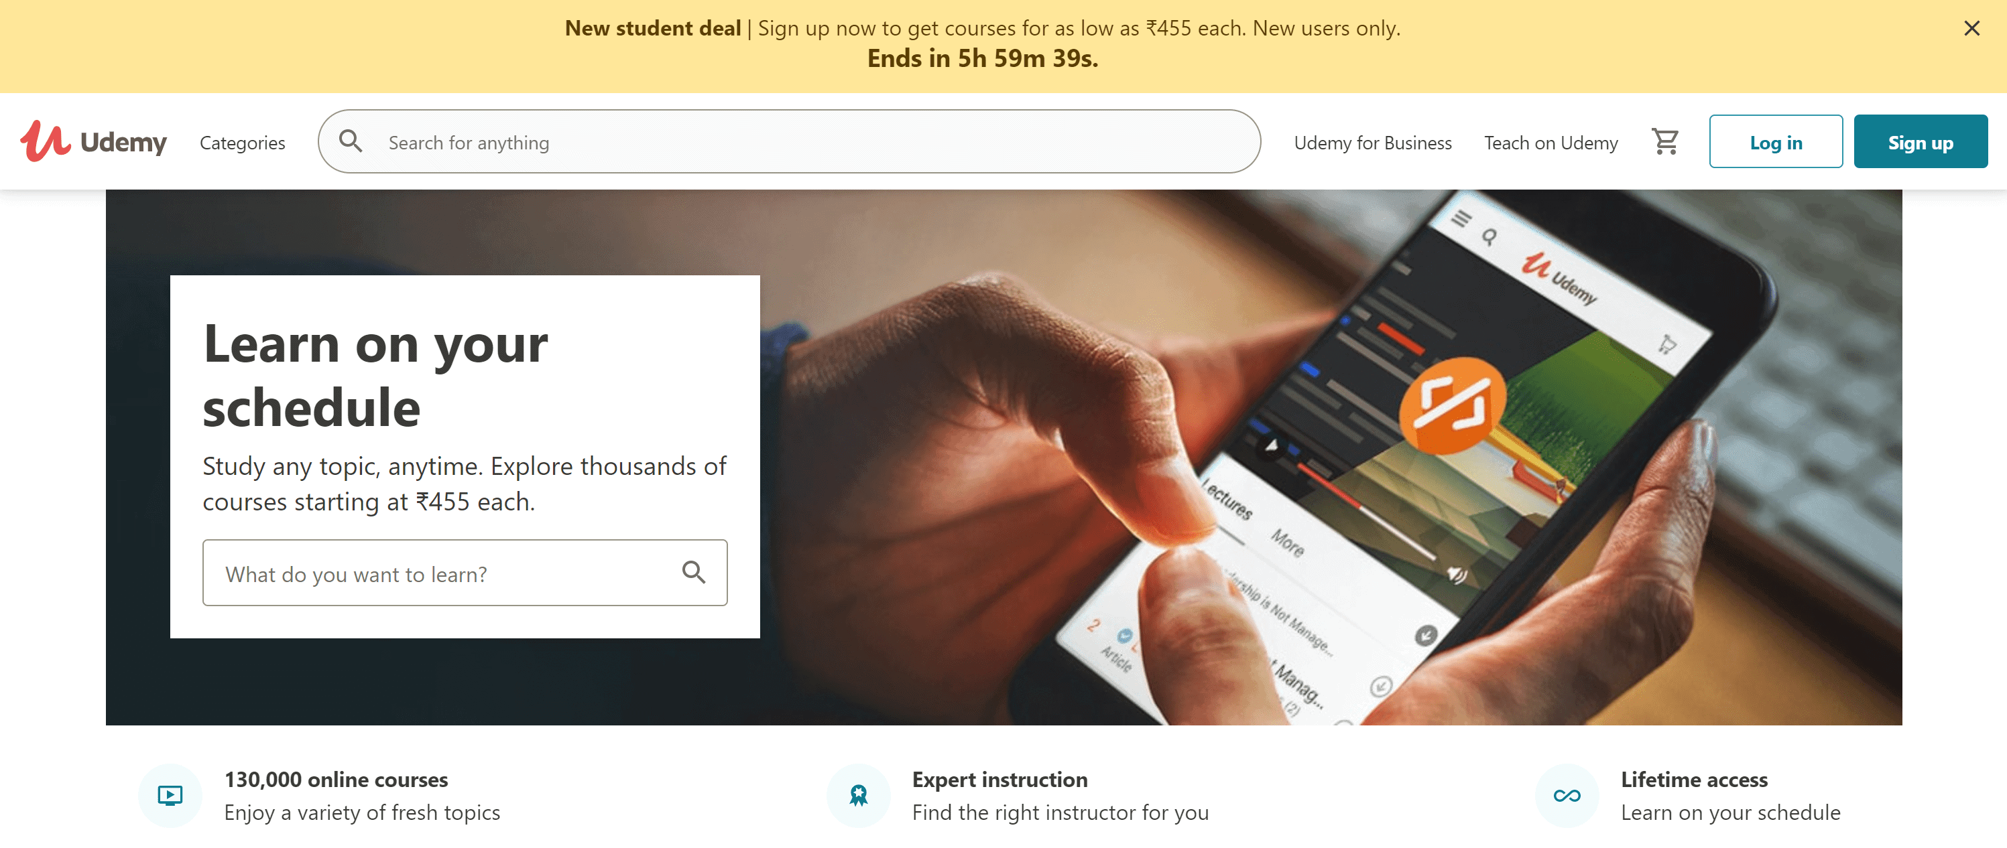Viewport: 2007px width, 848px height.
Task: Click the What do you want to learn input field
Action: (463, 573)
